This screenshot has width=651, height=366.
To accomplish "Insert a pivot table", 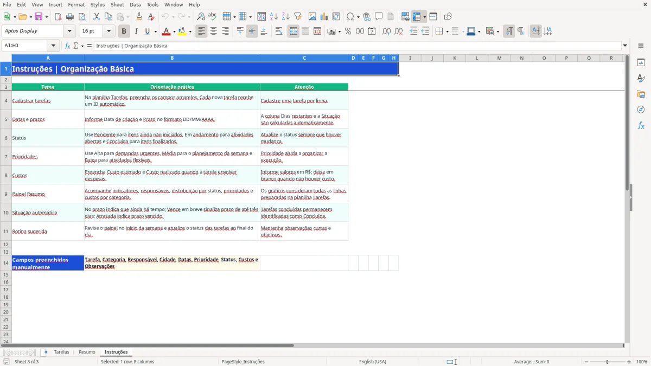I will pyautogui.click(x=336, y=17).
